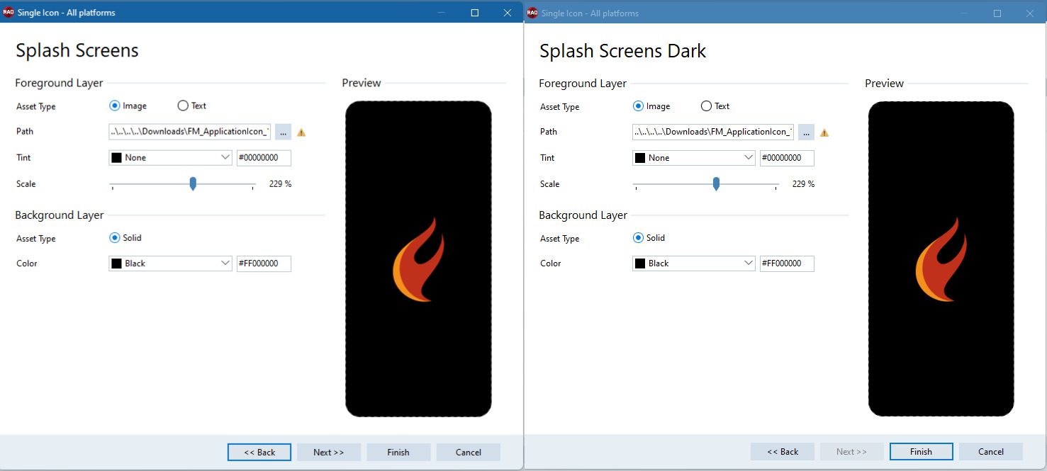Maximize the Splash Screens window
The image size is (1047, 471).
coord(474,12)
